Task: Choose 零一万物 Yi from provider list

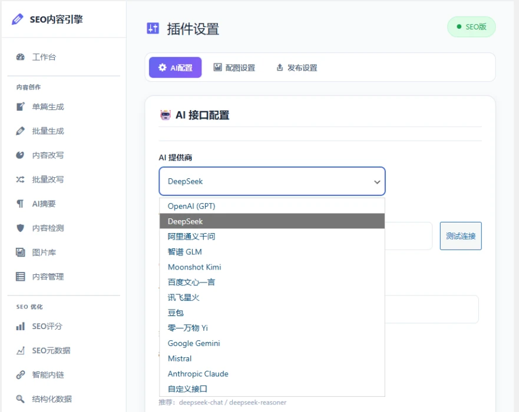Action: click(272, 328)
